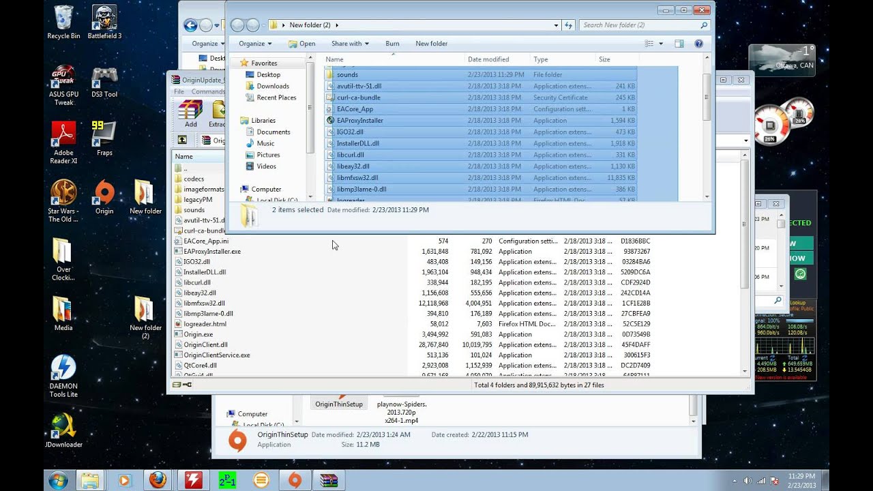
Task: Launch JDownloader desktop shortcut
Action: (x=63, y=431)
